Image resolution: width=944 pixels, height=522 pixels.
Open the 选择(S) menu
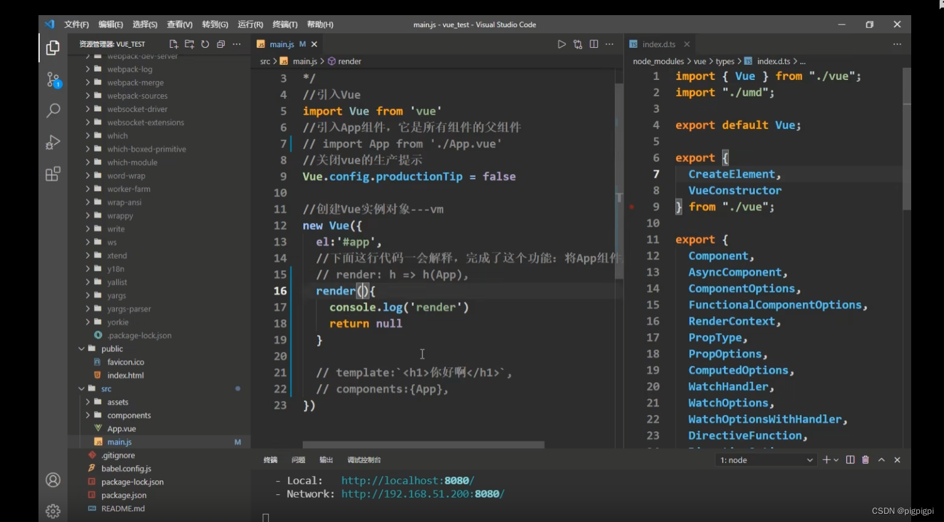pos(145,25)
